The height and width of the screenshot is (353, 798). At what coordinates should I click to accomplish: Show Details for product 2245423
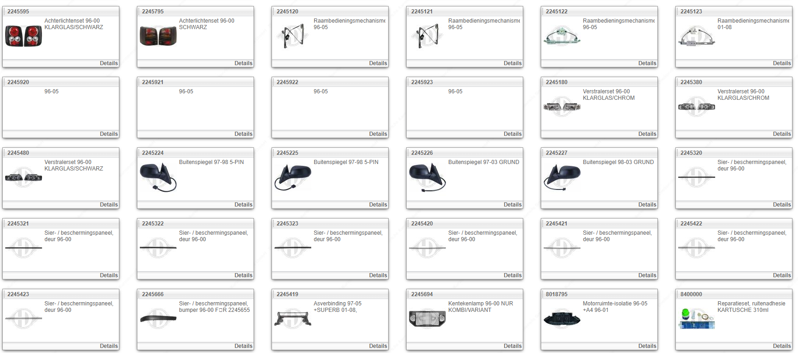tap(109, 346)
